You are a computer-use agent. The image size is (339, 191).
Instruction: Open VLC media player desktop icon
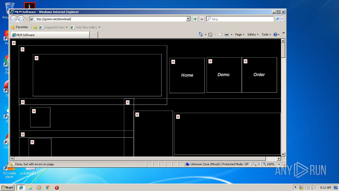pos(9,172)
